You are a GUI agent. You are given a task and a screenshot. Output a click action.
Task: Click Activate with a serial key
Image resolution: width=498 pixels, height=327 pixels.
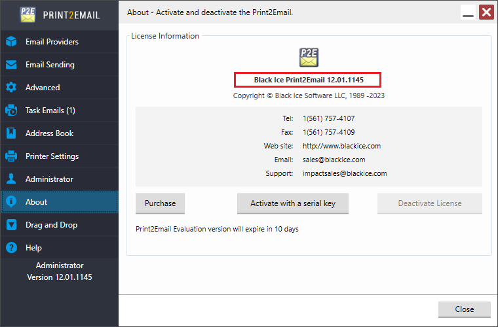292,203
